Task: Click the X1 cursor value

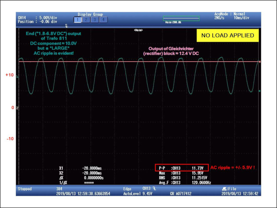Action: click(91, 168)
